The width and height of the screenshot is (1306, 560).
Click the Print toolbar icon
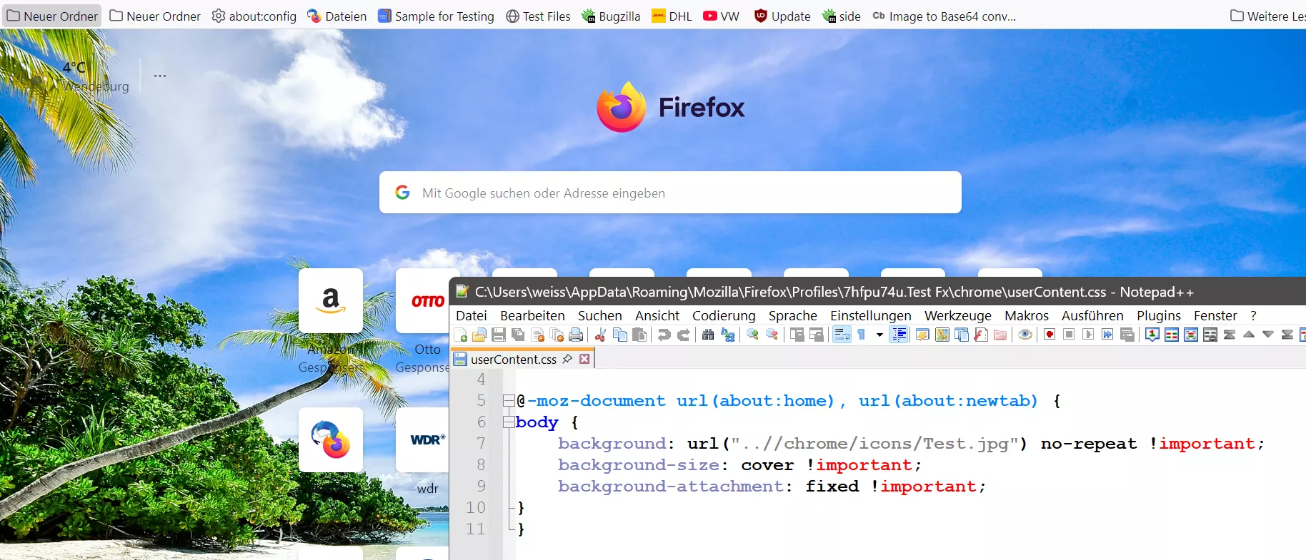point(576,335)
